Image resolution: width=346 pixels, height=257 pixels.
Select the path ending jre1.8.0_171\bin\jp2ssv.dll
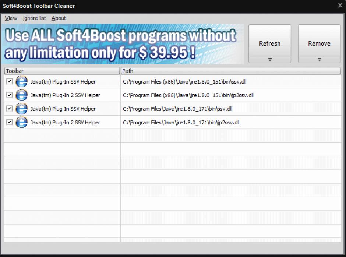coord(181,123)
